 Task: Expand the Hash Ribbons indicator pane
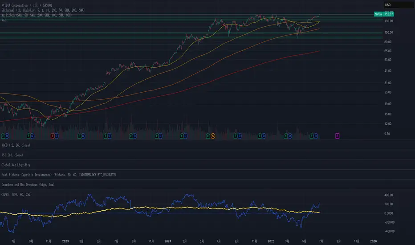pyautogui.click(x=59, y=175)
